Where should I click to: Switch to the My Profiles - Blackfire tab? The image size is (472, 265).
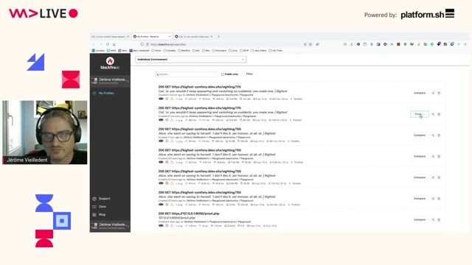click(152, 37)
